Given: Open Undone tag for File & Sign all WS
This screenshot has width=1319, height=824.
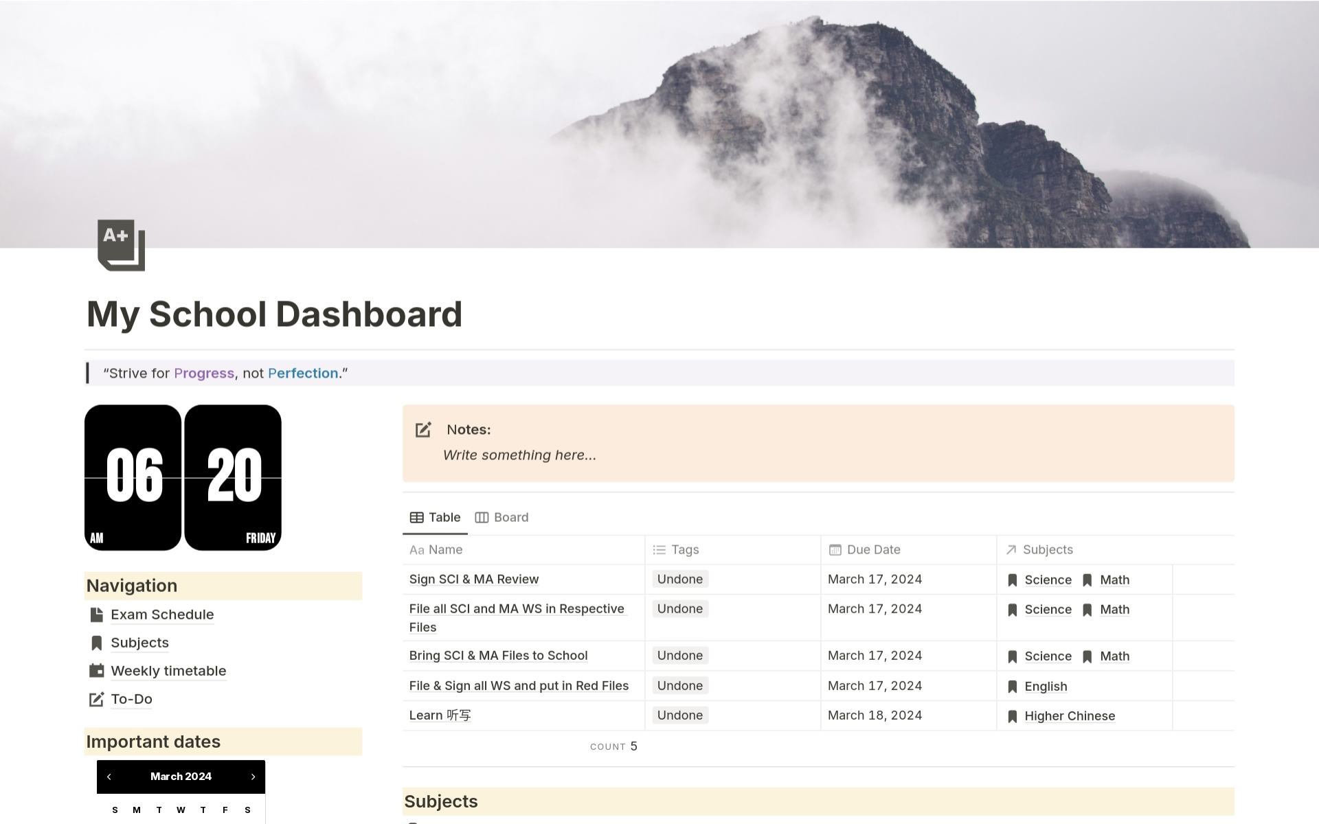Looking at the screenshot, I should pos(680,685).
